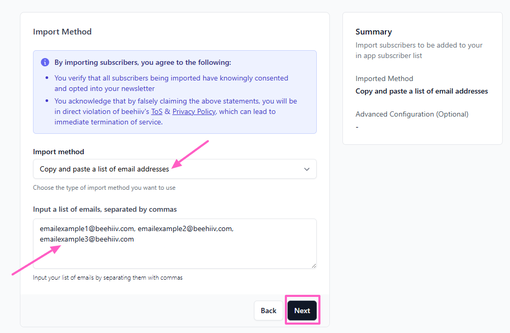Open the Privacy Policy link
The width and height of the screenshot is (510, 333).
click(194, 111)
